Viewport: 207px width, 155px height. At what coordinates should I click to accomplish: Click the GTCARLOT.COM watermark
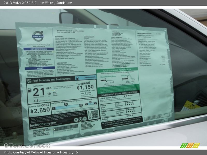27,145
